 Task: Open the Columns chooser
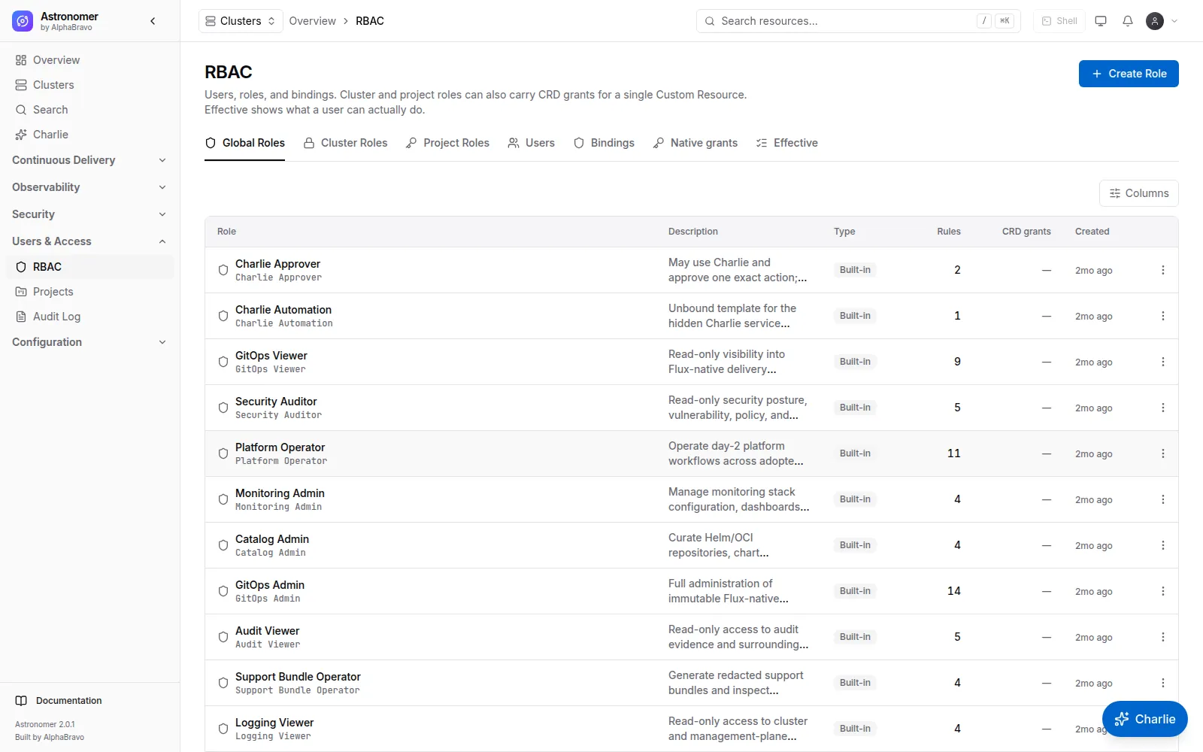(1139, 193)
